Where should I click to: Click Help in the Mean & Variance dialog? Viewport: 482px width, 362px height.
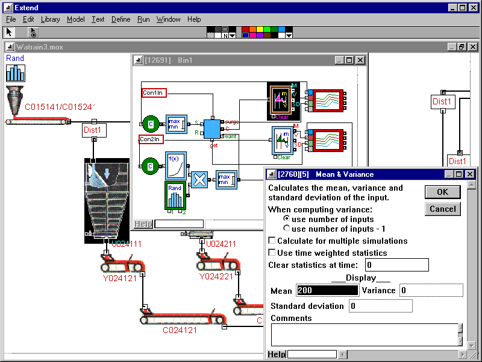click(277, 354)
